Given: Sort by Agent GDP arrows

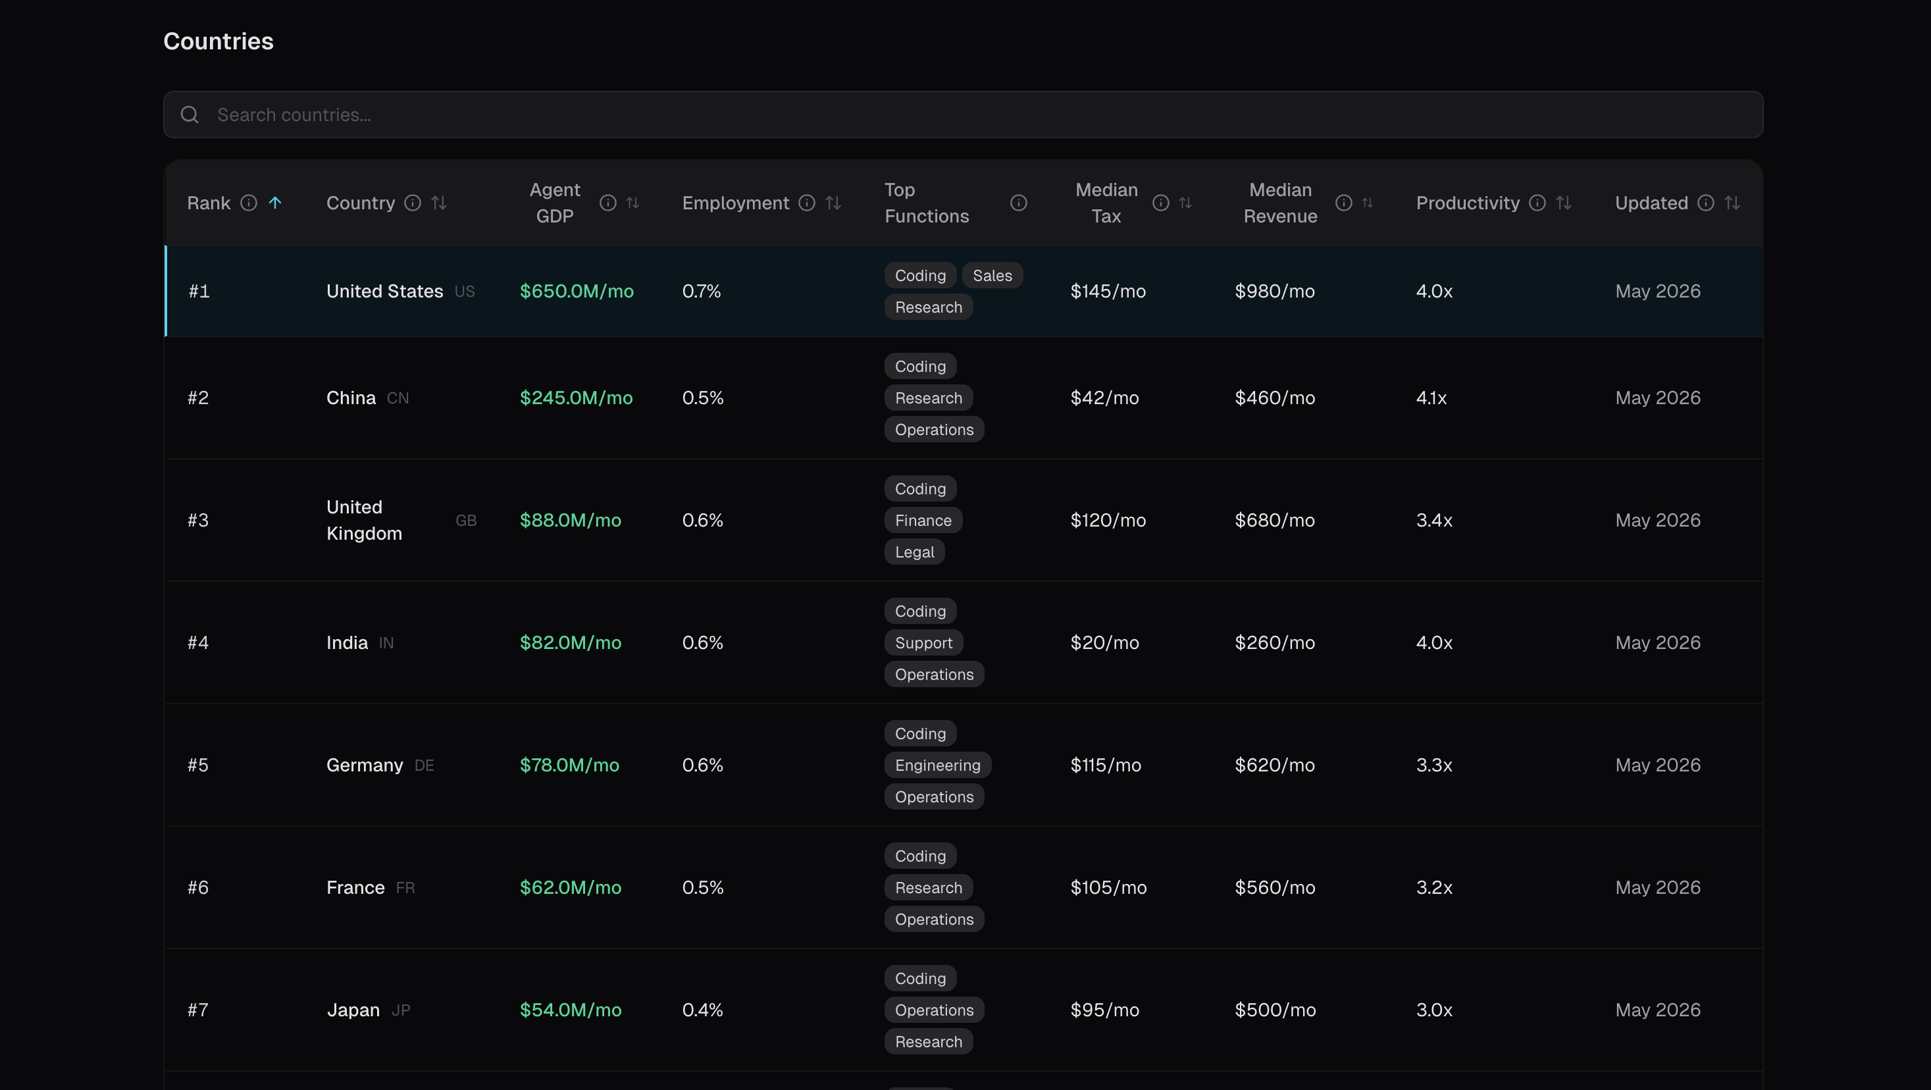Looking at the screenshot, I should pos(632,203).
